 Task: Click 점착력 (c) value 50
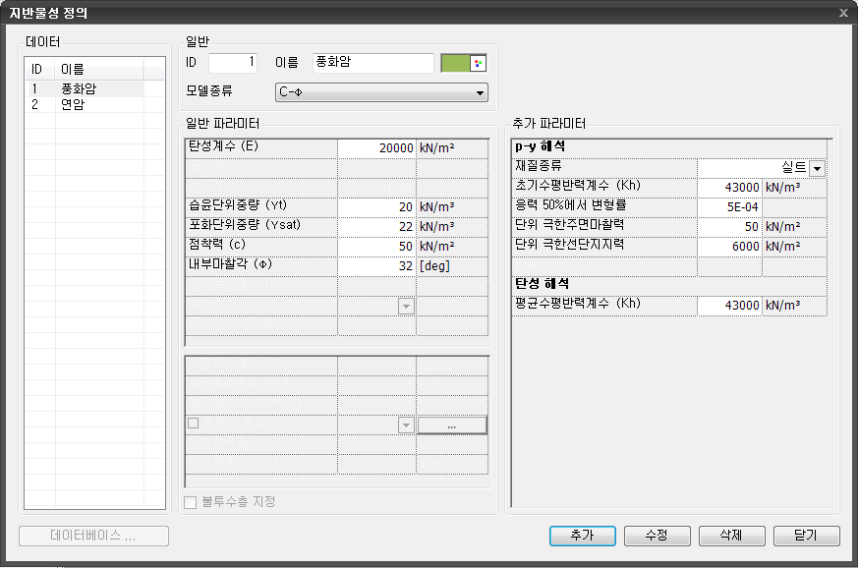point(376,247)
